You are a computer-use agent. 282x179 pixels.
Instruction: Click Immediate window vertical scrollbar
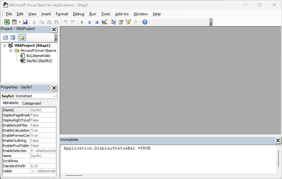tap(278, 159)
